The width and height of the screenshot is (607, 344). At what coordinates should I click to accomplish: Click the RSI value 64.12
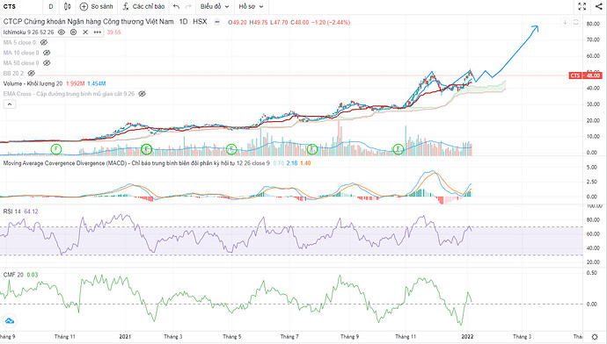point(31,211)
